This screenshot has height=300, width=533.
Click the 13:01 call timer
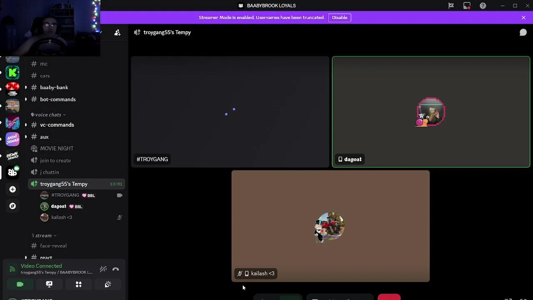click(x=116, y=184)
